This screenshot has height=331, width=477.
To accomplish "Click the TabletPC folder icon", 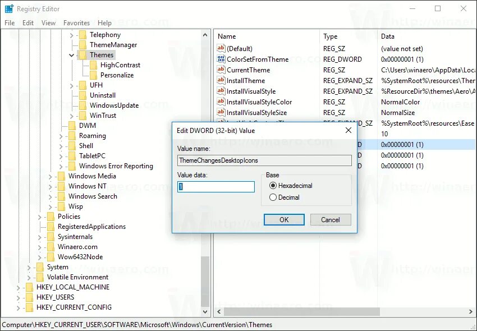I will (x=72, y=156).
